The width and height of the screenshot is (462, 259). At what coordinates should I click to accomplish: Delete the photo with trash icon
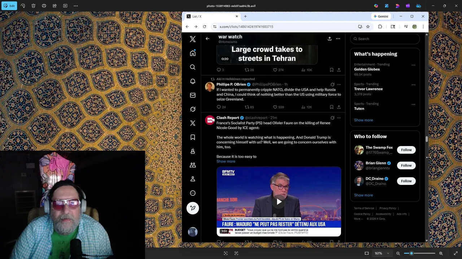[x=33, y=6]
